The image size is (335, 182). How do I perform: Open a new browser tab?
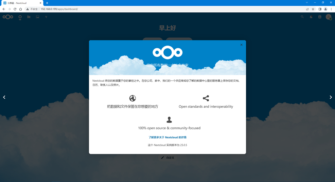[x=47, y=3]
